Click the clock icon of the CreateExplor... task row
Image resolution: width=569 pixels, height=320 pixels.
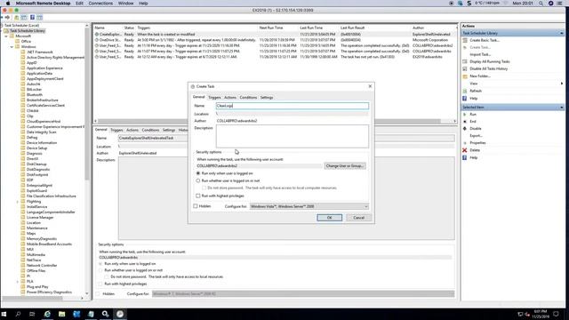pyautogui.click(x=97, y=34)
